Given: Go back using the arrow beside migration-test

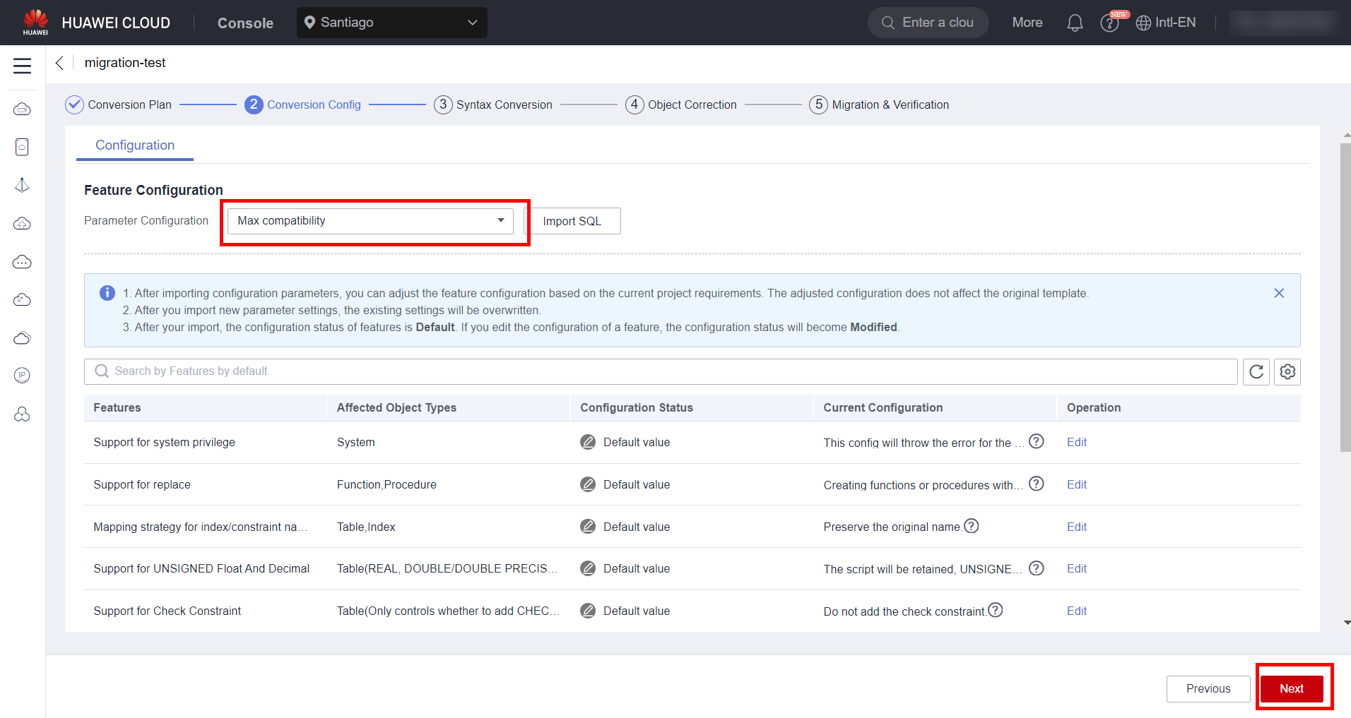Looking at the screenshot, I should tap(60, 63).
